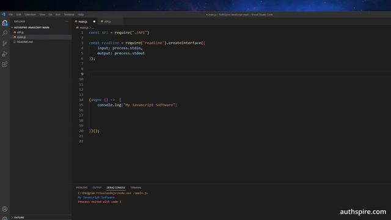Click line number 20 in gutter

coord(81,131)
